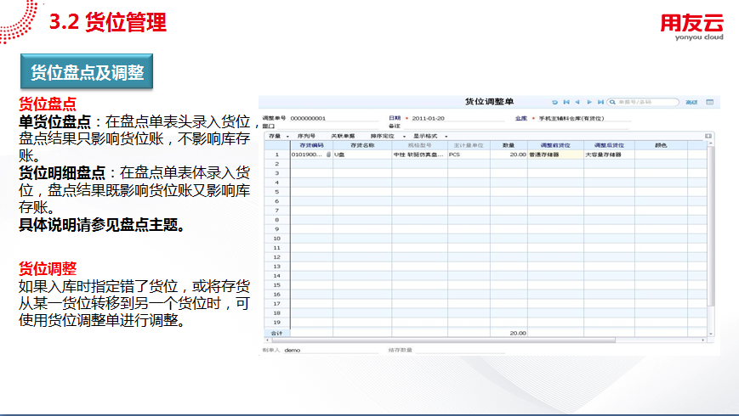Click the 存货编码 column header
739x416 pixels.
311,145
